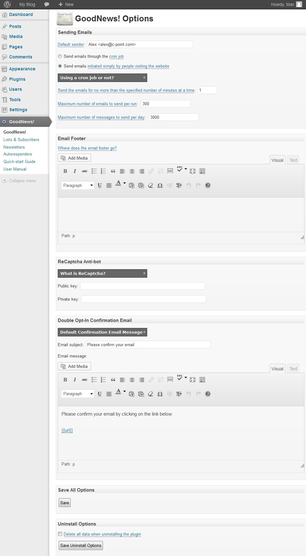Toggle kitchen sink in Email Footer editor
306x556 pixels.
click(202, 171)
